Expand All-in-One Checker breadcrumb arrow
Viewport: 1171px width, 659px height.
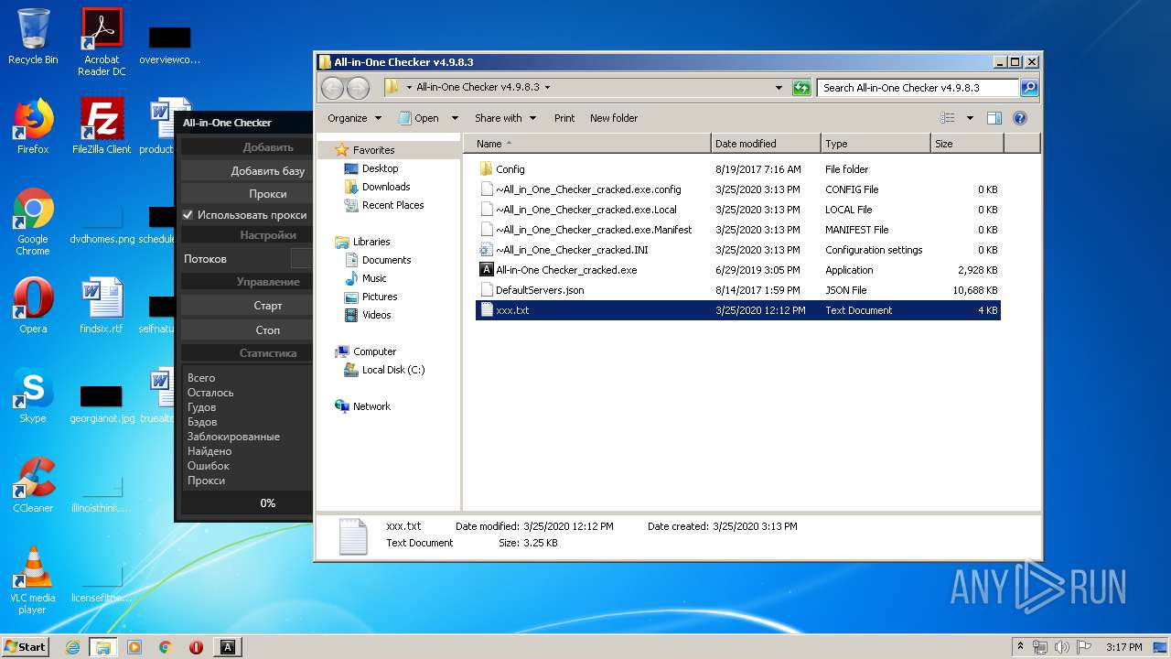point(547,88)
